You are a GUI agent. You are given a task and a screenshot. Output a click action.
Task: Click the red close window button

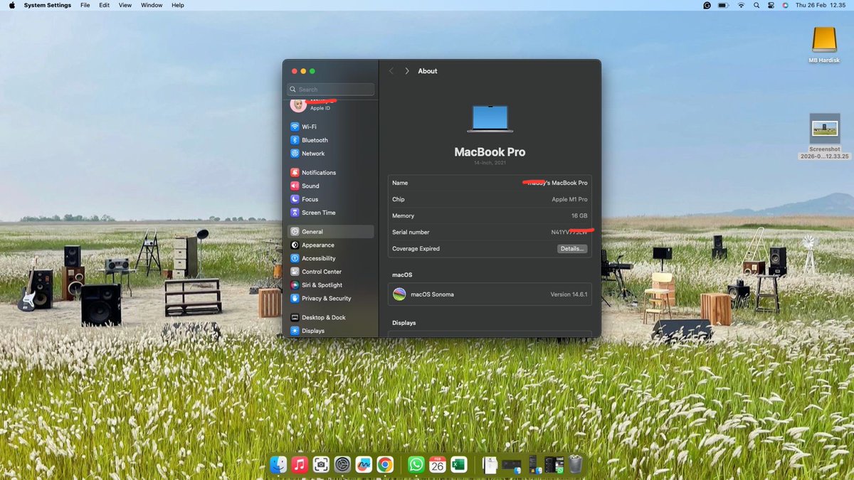[x=293, y=71]
